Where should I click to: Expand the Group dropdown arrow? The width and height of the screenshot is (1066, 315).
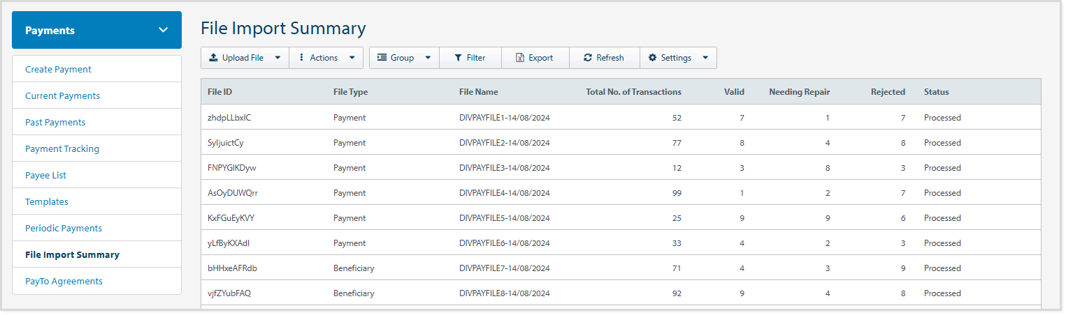tap(427, 58)
